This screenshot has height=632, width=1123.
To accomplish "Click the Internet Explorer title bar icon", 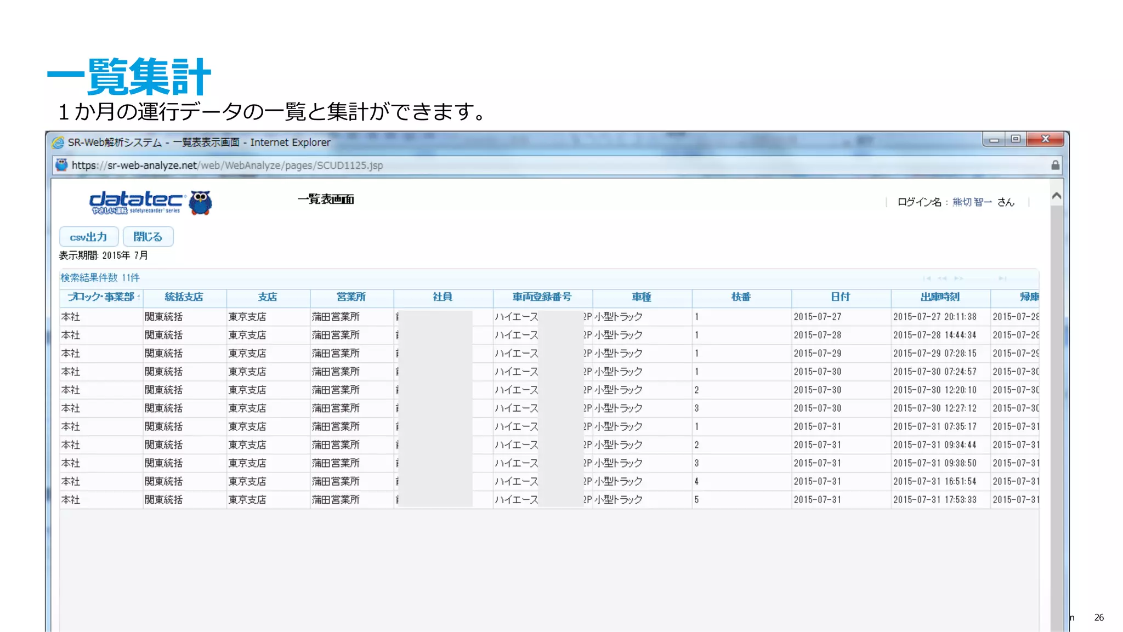I will point(58,143).
